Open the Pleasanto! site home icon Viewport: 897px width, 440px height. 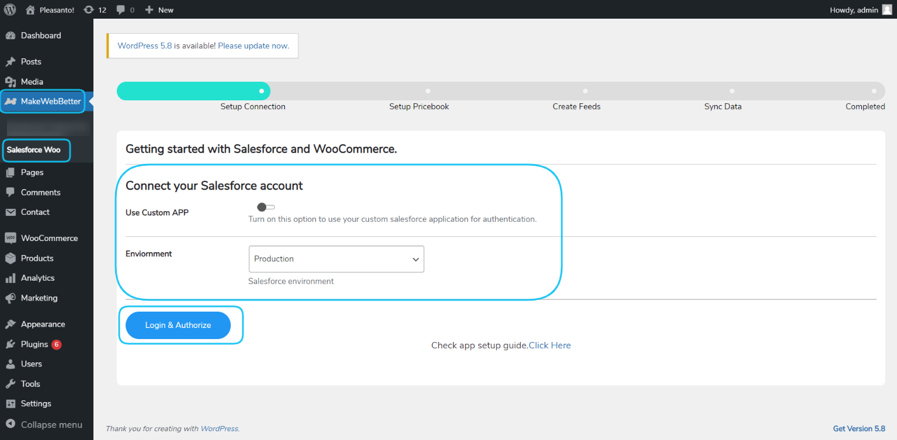[x=30, y=9]
